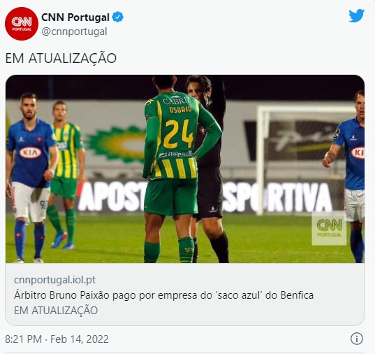Click the number 24 on the green jersey
The height and width of the screenshot is (354, 375).
click(178, 134)
